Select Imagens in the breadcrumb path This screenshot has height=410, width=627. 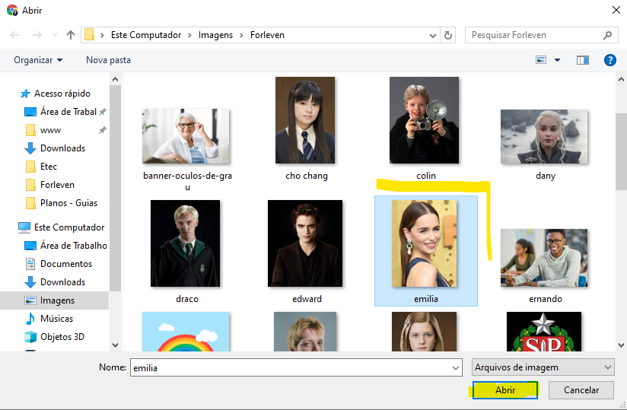pyautogui.click(x=215, y=35)
